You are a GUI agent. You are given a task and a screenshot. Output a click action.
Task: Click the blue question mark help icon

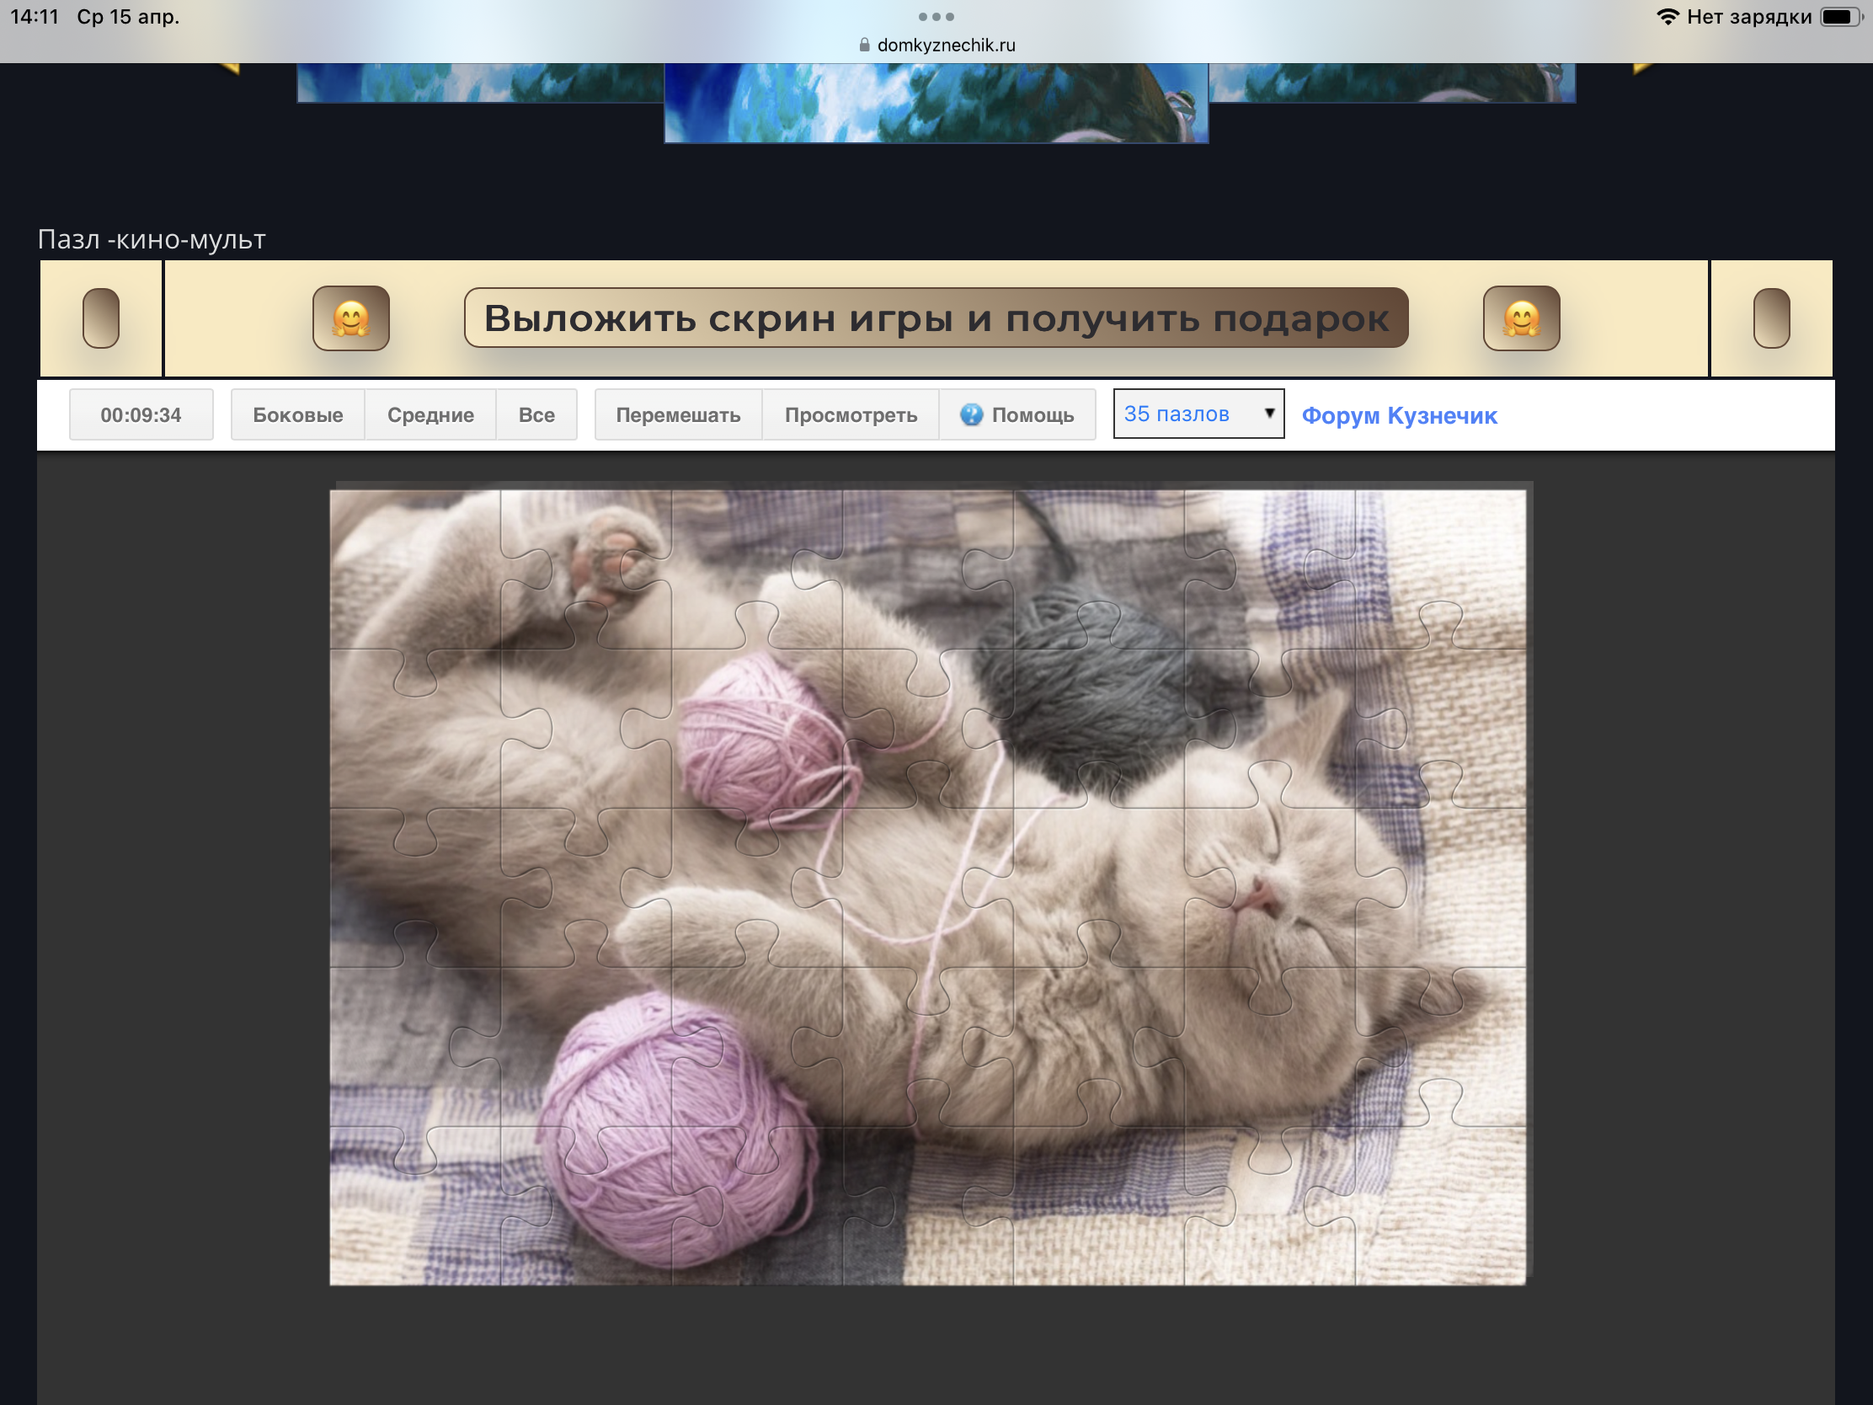coord(971,414)
